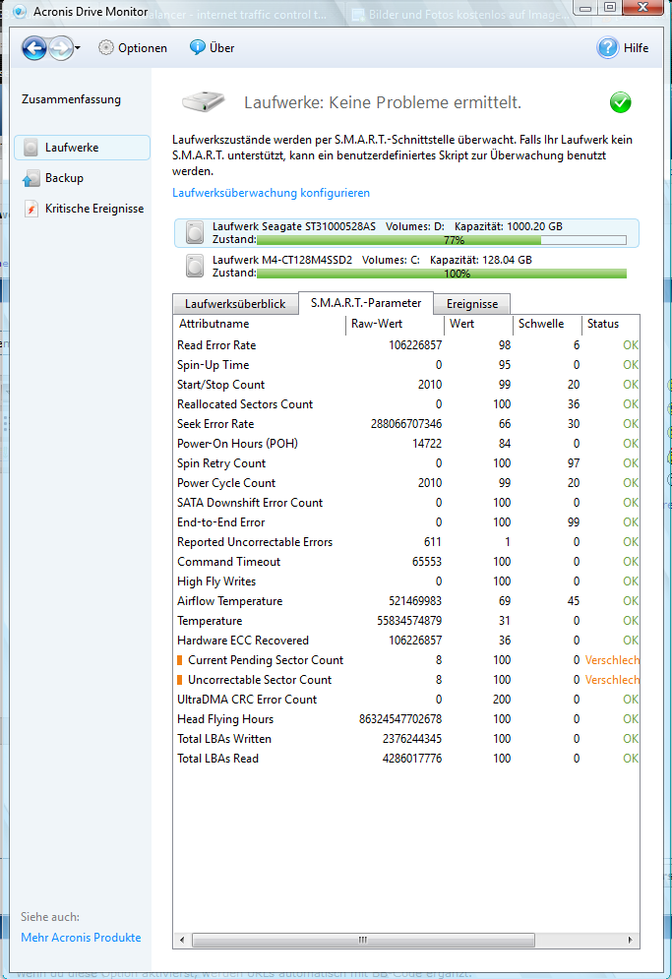
Task: Open the navigation history dropdown arrow
Action: click(x=78, y=48)
